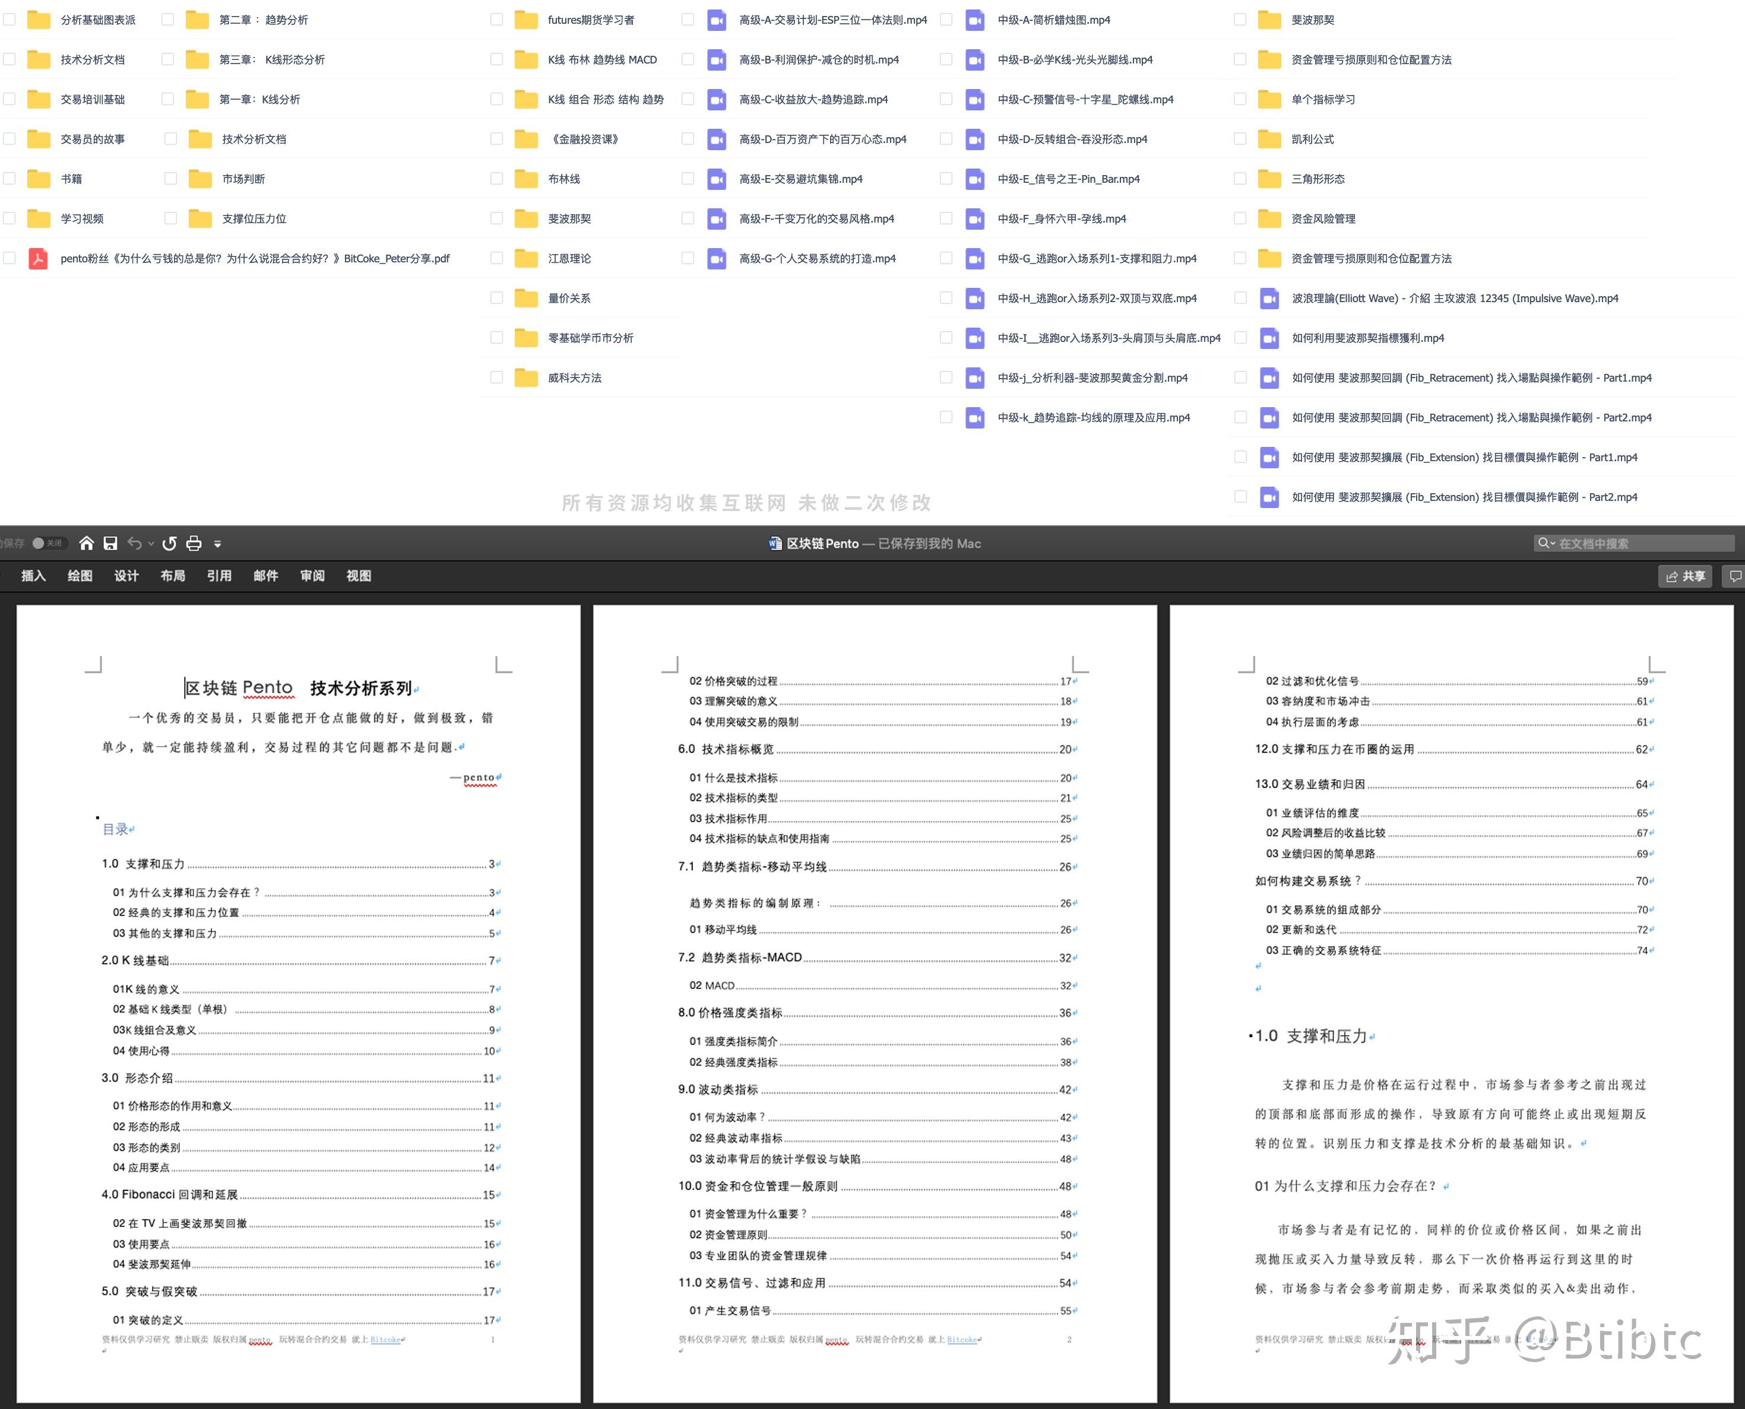Image resolution: width=1745 pixels, height=1409 pixels.
Task: Click the Undo arrow icon
Action: pos(135,543)
